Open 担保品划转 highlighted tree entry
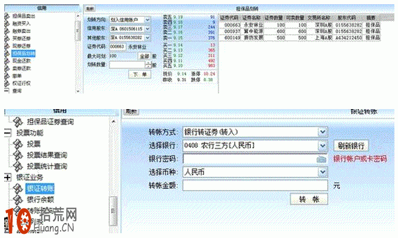 [x=23, y=53]
